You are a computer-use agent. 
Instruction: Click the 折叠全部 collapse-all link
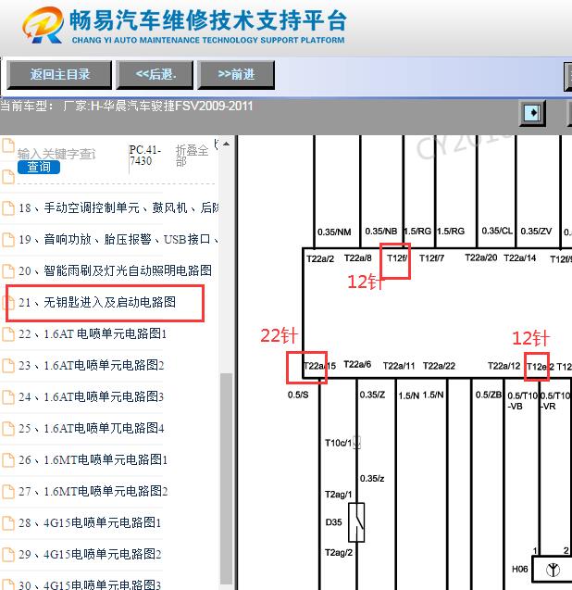point(192,156)
